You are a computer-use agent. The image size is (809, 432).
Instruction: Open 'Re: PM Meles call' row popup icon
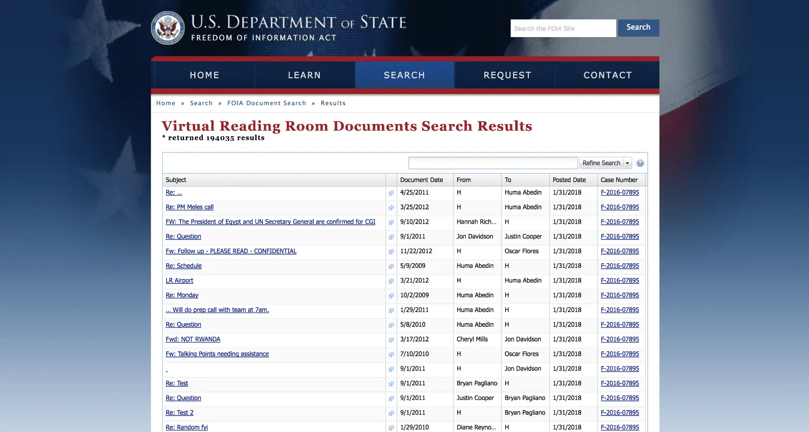pyautogui.click(x=391, y=207)
